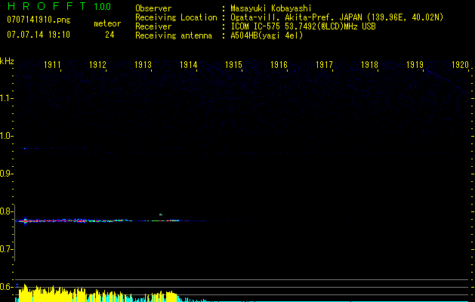The width and height of the screenshot is (475, 302).
Task: Click the yellow signal strength bars at the bottom
Action: [97, 293]
